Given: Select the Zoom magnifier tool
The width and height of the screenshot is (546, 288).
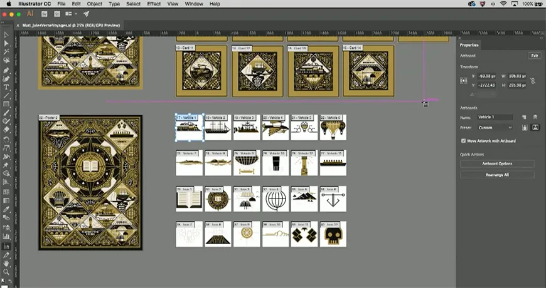Looking at the screenshot, I should click(6, 272).
